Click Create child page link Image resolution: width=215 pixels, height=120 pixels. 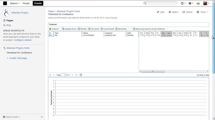pos(18,58)
